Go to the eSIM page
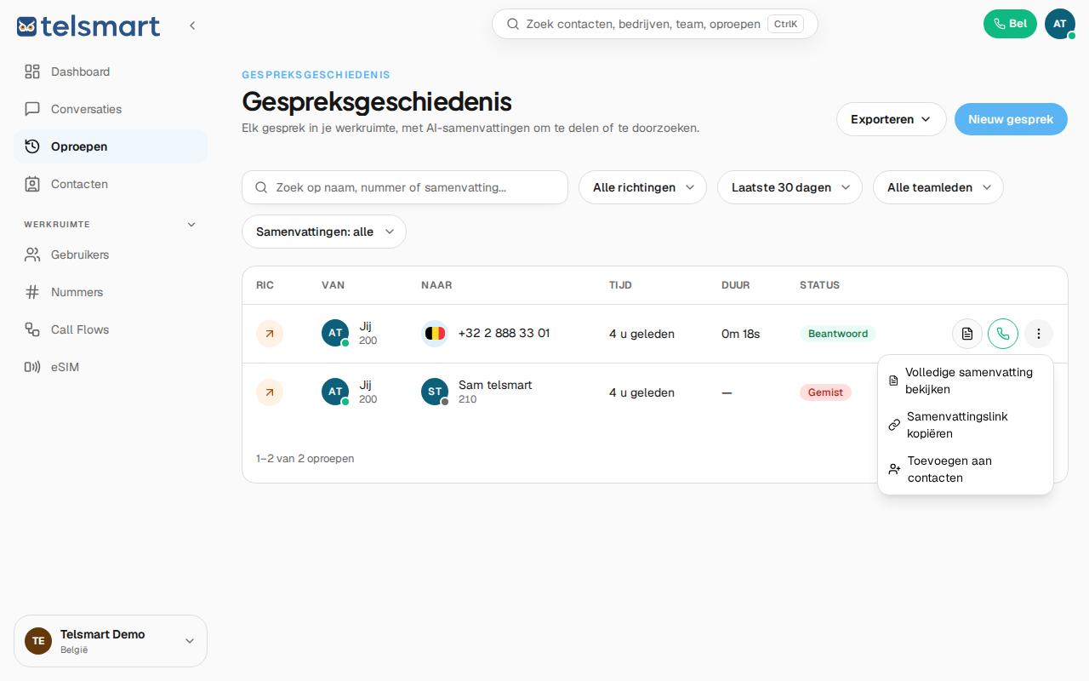The width and height of the screenshot is (1089, 681). click(x=111, y=367)
